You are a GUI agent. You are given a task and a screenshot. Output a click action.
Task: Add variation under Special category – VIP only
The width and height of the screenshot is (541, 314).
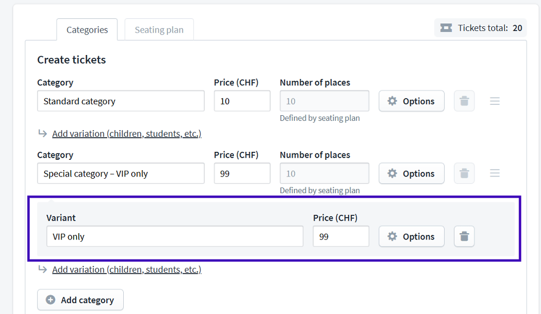(127, 269)
